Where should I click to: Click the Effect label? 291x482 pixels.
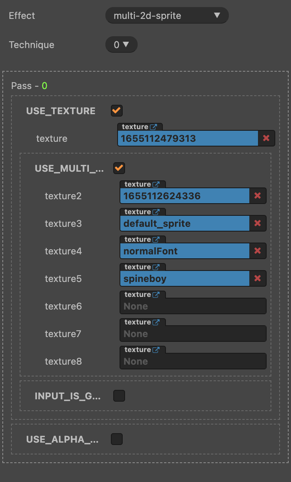(22, 16)
